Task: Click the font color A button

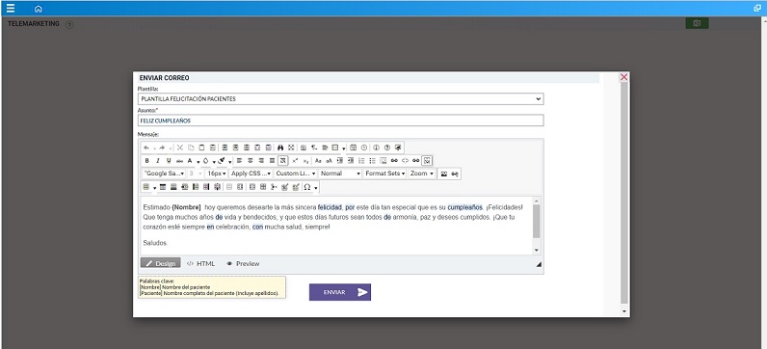Action: coord(190,161)
